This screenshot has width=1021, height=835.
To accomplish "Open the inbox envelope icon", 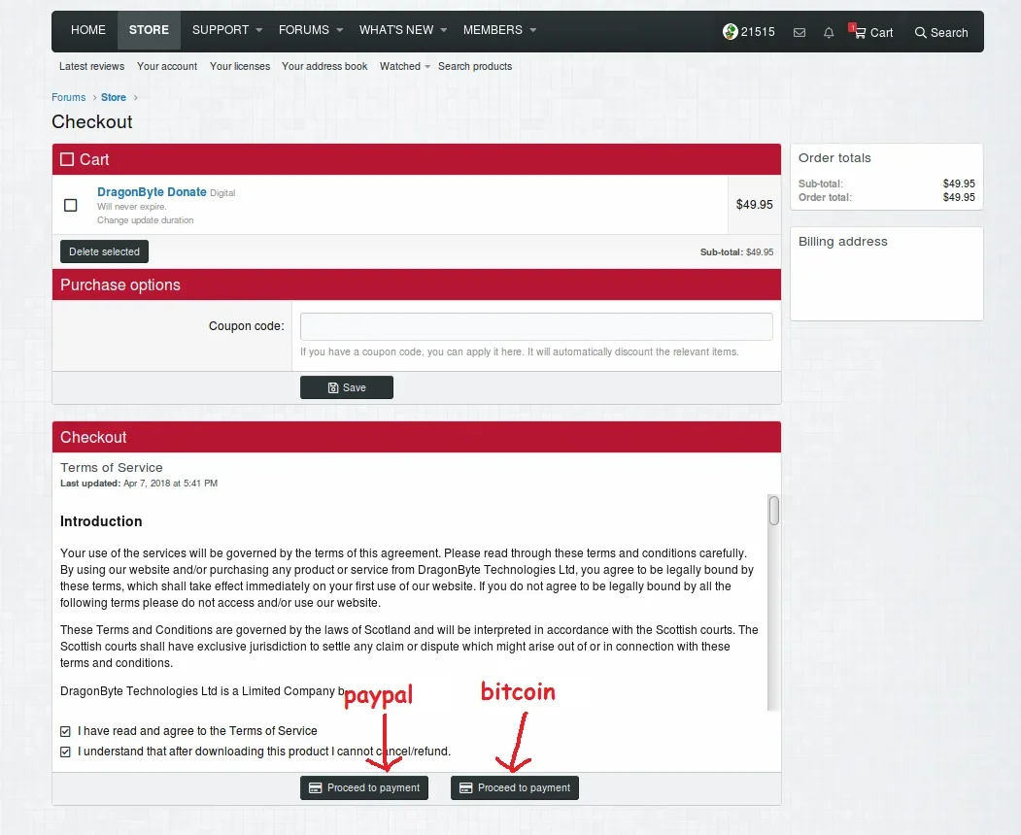I will [x=799, y=33].
